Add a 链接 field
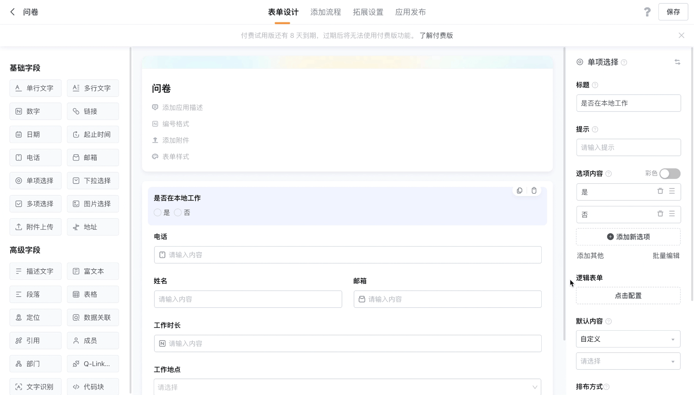Viewport: 694px width, 395px height. coord(93,111)
